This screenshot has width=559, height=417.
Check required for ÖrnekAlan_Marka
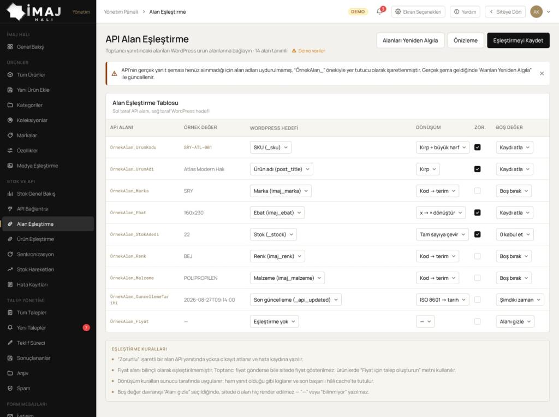[477, 191]
